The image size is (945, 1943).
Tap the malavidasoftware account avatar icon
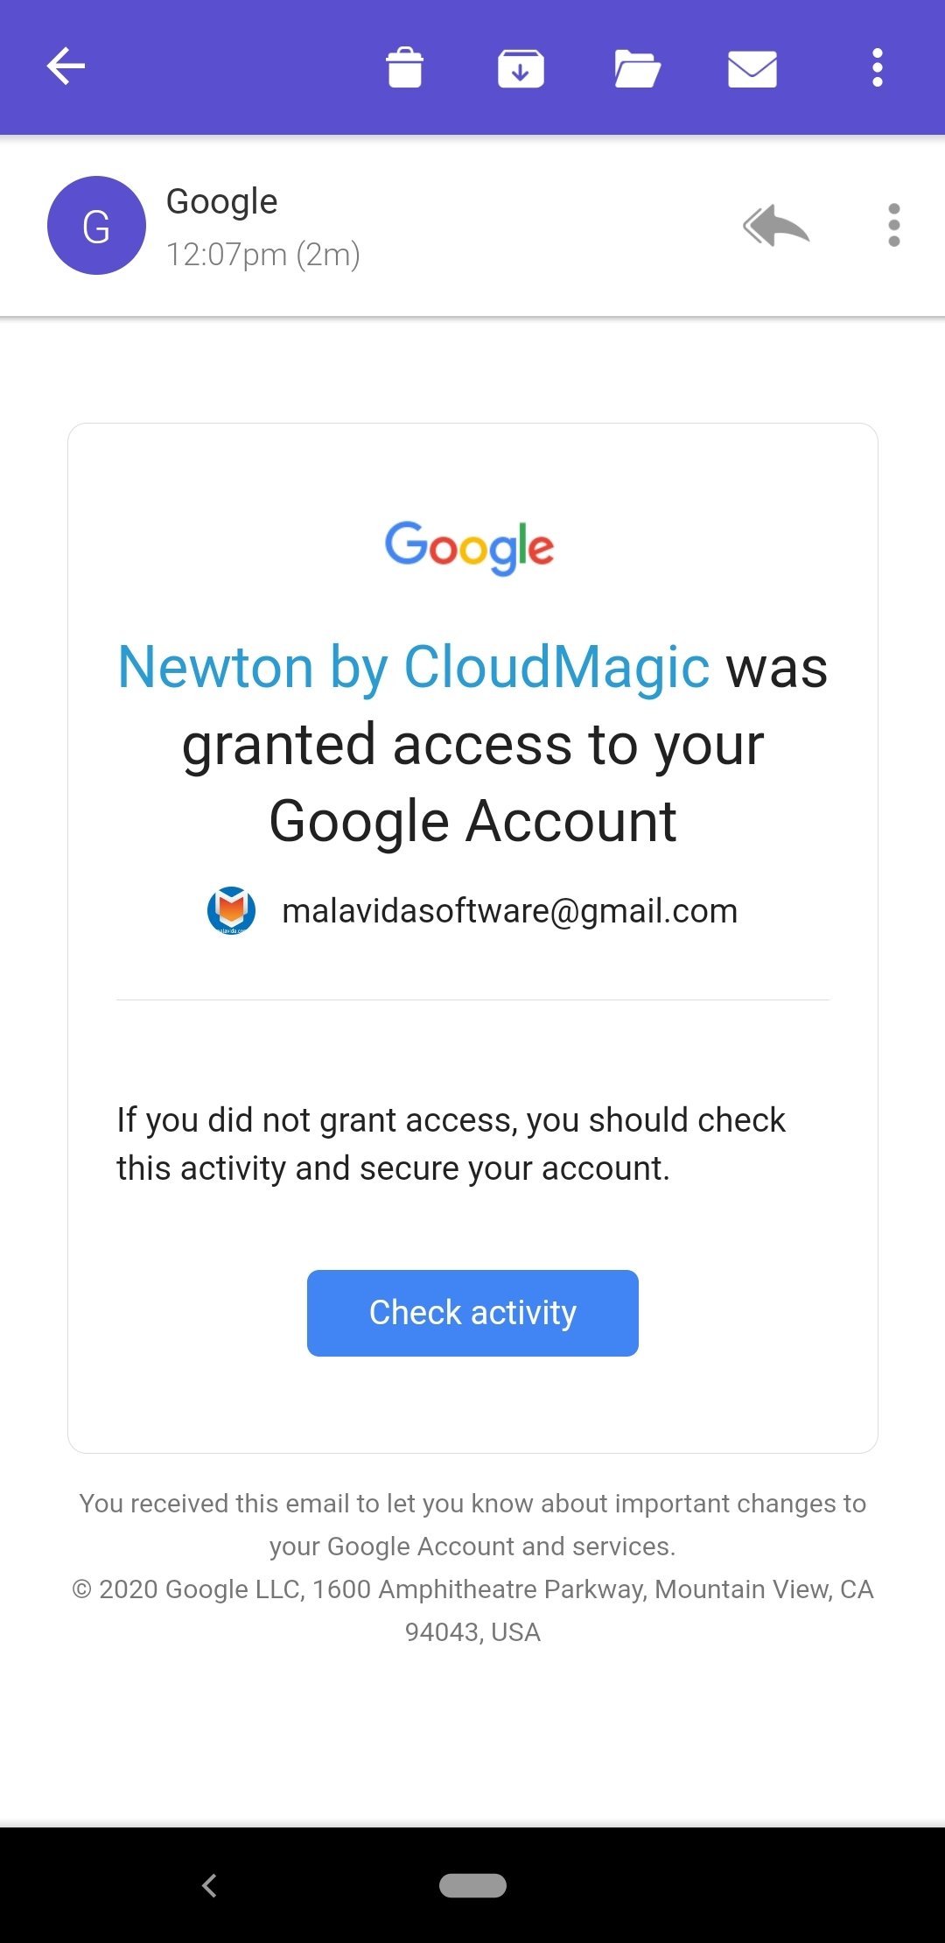pyautogui.click(x=231, y=910)
